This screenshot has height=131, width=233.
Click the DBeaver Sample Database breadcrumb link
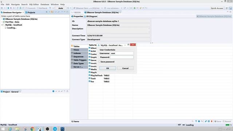[214, 16]
